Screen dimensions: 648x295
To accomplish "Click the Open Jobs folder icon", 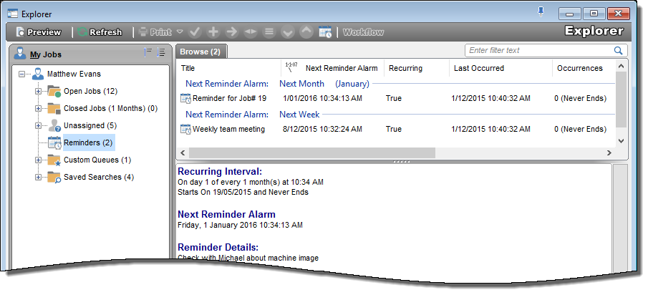I will [54, 92].
